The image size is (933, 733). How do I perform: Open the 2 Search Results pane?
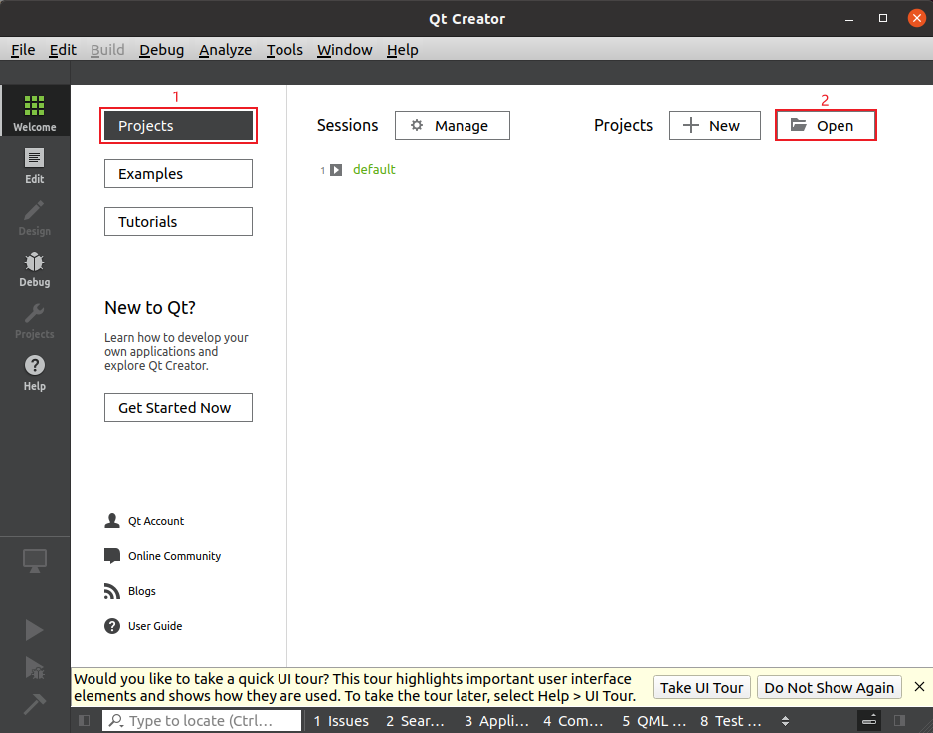click(415, 720)
